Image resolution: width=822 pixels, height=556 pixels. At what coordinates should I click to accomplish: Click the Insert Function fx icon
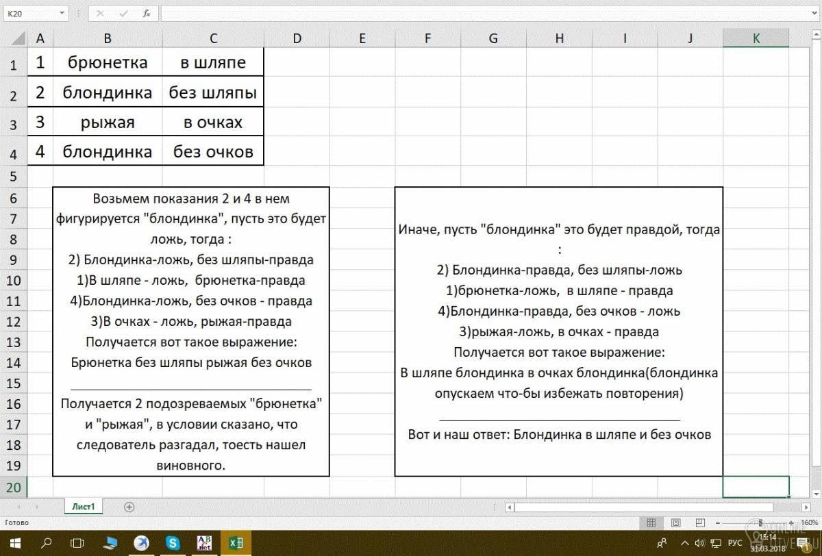[146, 13]
